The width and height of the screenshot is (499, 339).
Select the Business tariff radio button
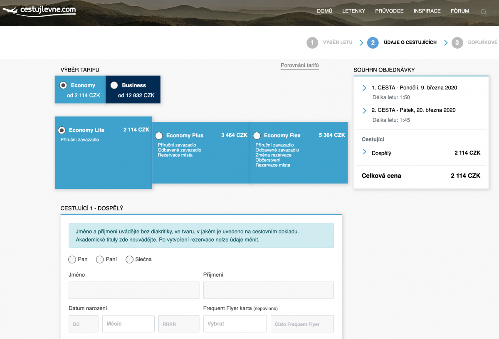pyautogui.click(x=114, y=85)
